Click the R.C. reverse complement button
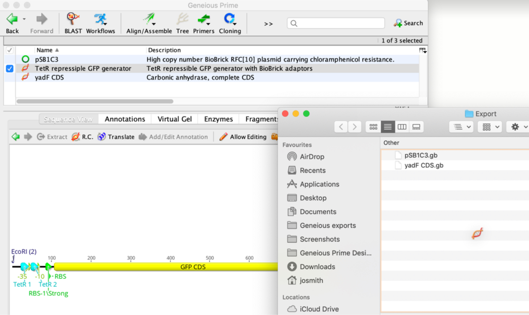Viewport: 529px width, 315px height. [82, 137]
